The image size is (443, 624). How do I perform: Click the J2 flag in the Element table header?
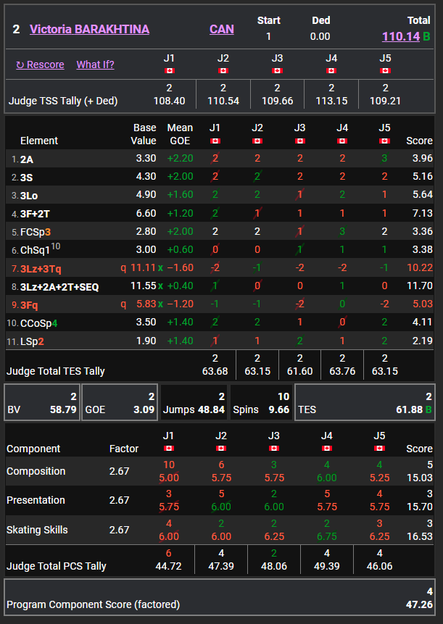coord(257,141)
